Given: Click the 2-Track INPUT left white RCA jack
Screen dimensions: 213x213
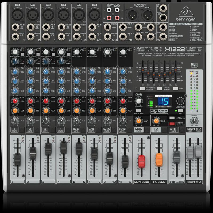Looking at the screenshot, I should tap(109, 10).
